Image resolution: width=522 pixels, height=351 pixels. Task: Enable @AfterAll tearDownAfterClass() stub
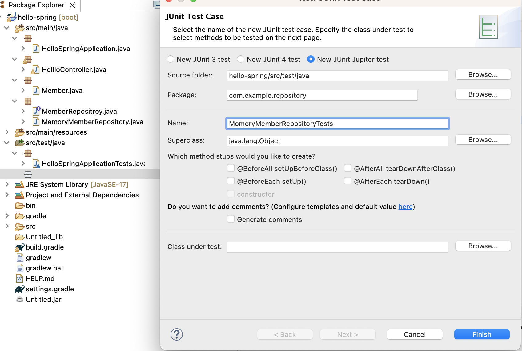(x=348, y=168)
